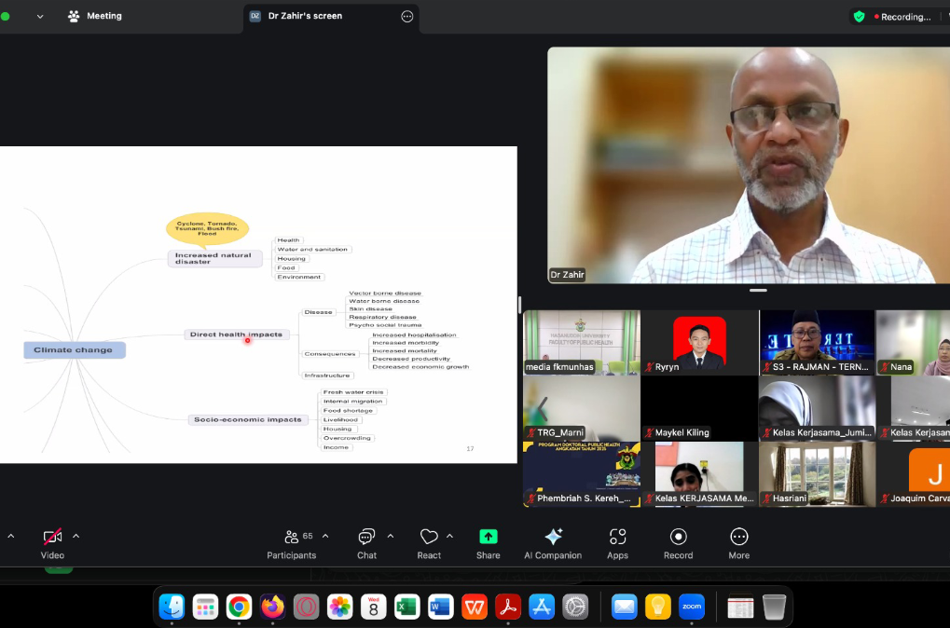Select the Dr Zahir's screen tab

[304, 16]
